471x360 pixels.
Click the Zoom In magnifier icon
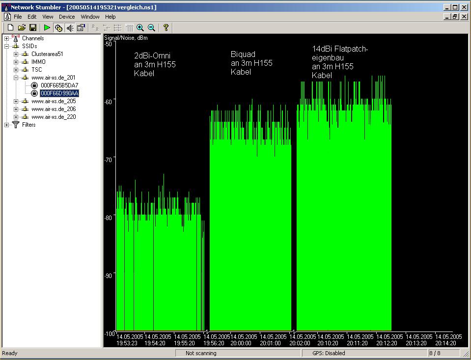tap(140, 28)
